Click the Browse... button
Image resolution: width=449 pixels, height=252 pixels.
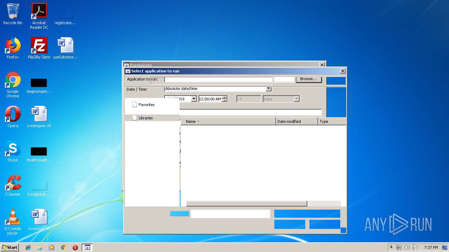309,79
